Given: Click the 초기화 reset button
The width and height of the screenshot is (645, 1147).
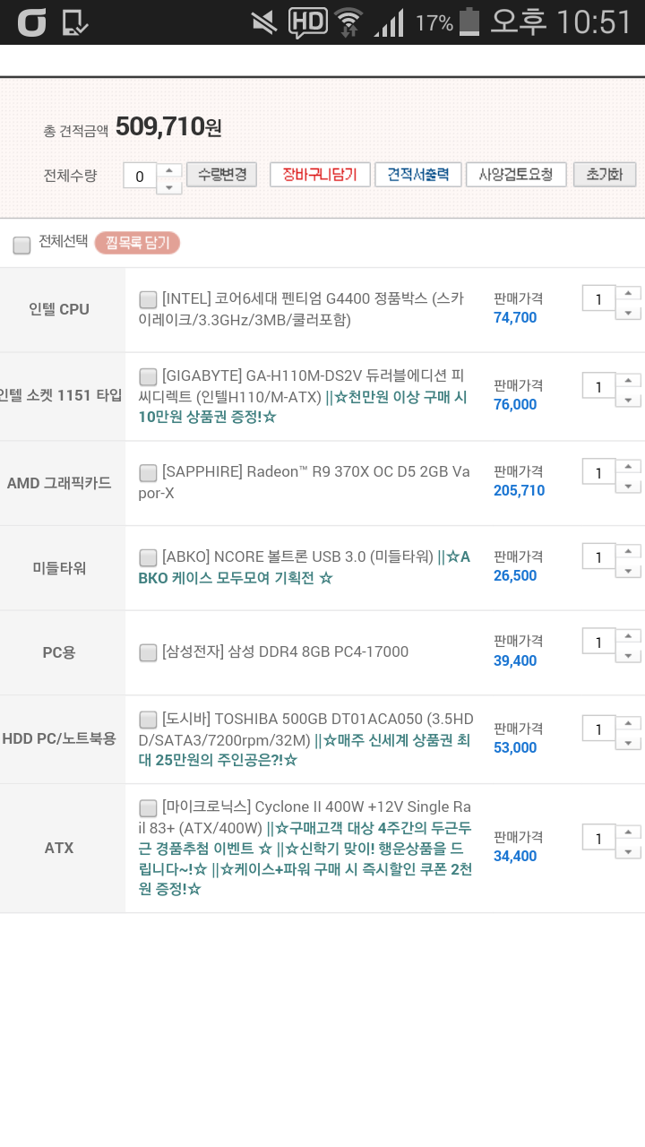Looking at the screenshot, I should [605, 175].
